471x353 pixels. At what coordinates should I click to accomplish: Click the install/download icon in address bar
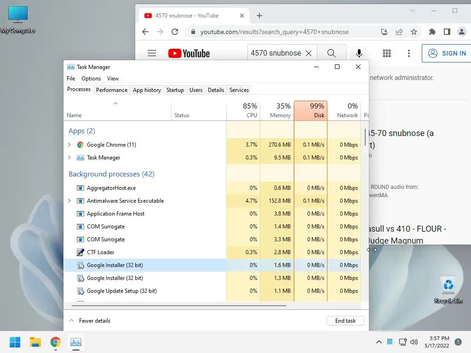(x=385, y=32)
